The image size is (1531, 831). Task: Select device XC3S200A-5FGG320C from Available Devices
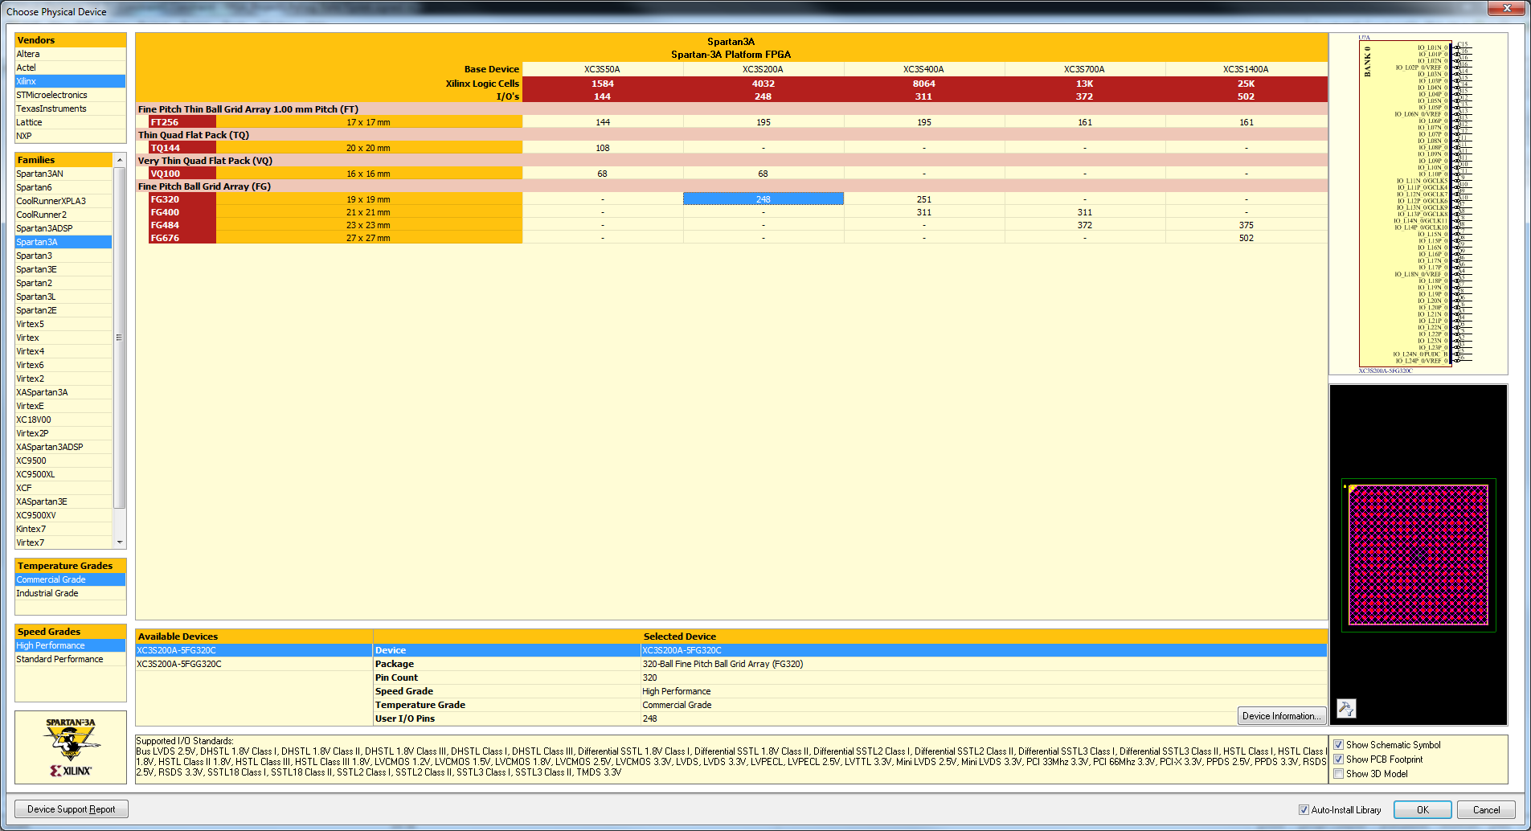[x=178, y=663]
